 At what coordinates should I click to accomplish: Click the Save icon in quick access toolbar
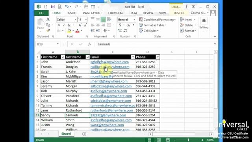point(52,7)
